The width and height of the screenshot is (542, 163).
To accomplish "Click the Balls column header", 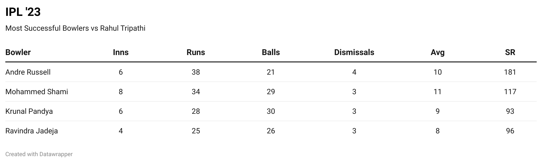I will (x=271, y=52).
